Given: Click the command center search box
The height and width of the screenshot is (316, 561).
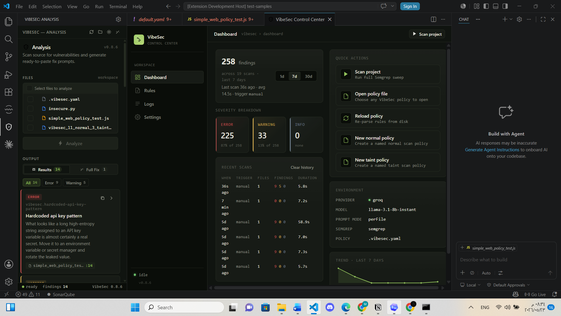Looking at the screenshot, I should 280,6.
